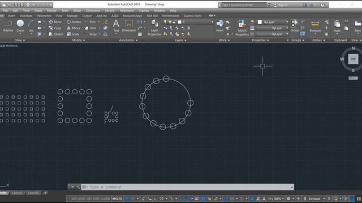Viewport: 362px width, 203px height.
Task: Click the Help question mark icon
Action: pos(322,5)
